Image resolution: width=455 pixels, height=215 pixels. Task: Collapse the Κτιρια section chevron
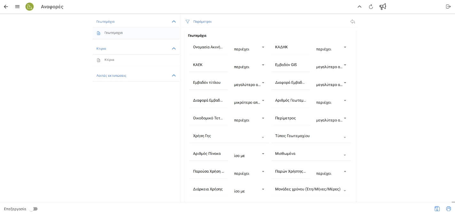174,49
